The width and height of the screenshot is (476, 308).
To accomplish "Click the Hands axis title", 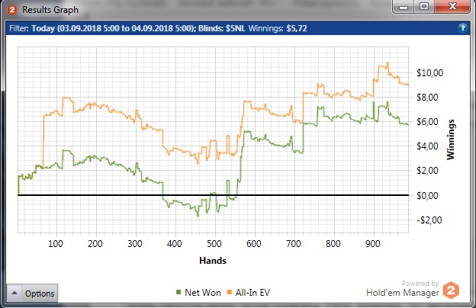I will pyautogui.click(x=213, y=261).
